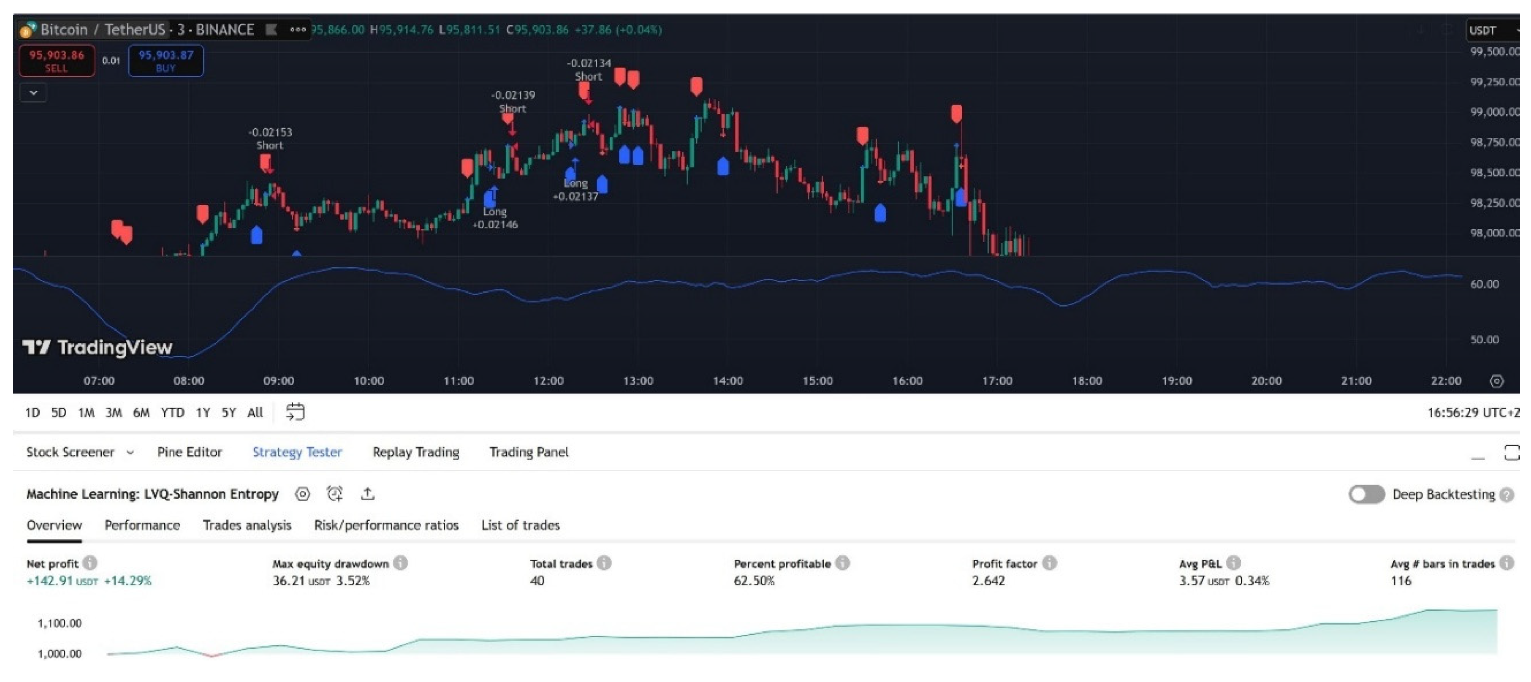Screen dimensions: 1531x682
Task: Click chart scale settings icon at axis corner
Action: [1496, 381]
